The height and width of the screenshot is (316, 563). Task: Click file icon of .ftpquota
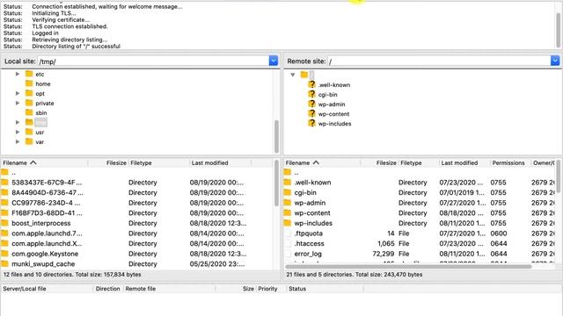[288, 233]
